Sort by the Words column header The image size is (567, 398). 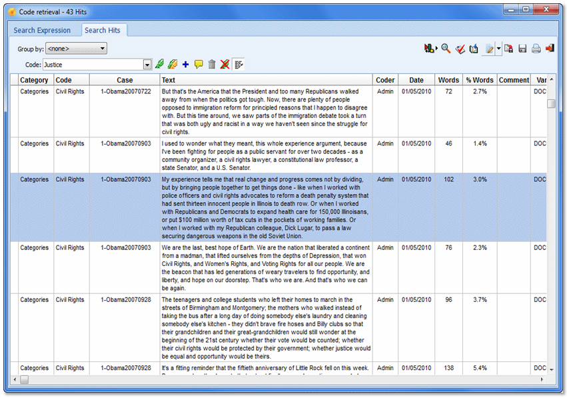pyautogui.click(x=448, y=80)
